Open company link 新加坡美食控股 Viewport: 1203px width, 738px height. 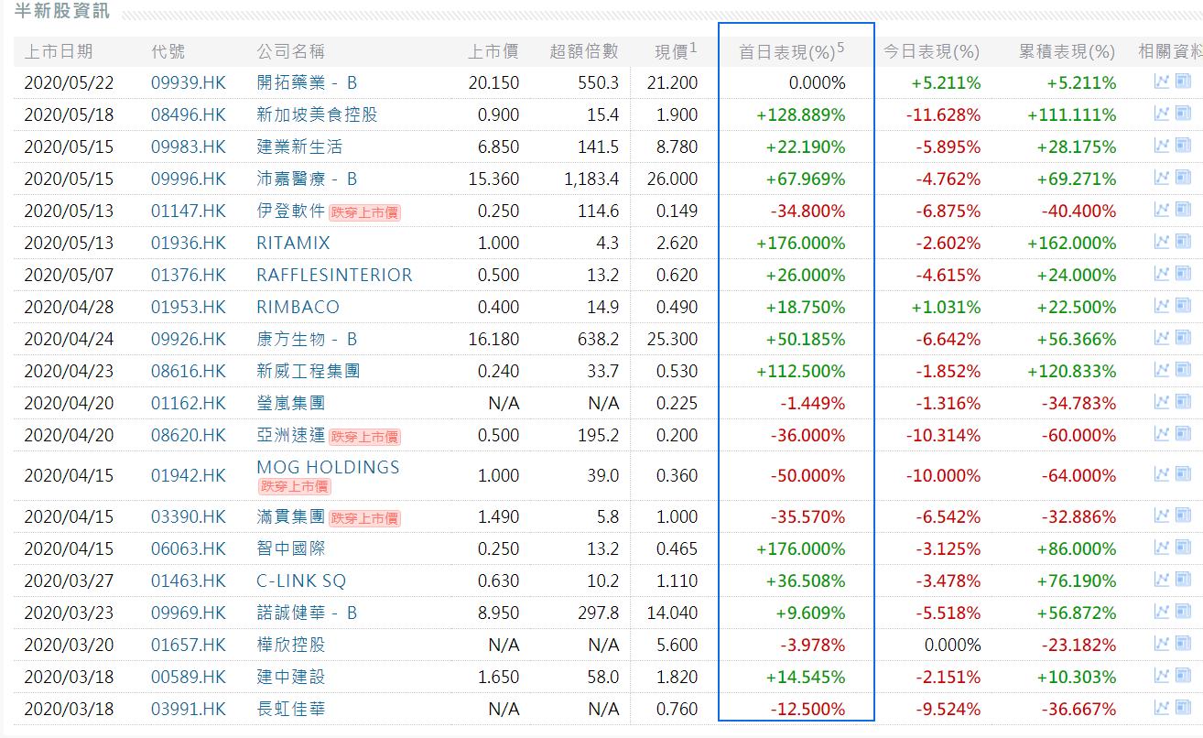317,114
